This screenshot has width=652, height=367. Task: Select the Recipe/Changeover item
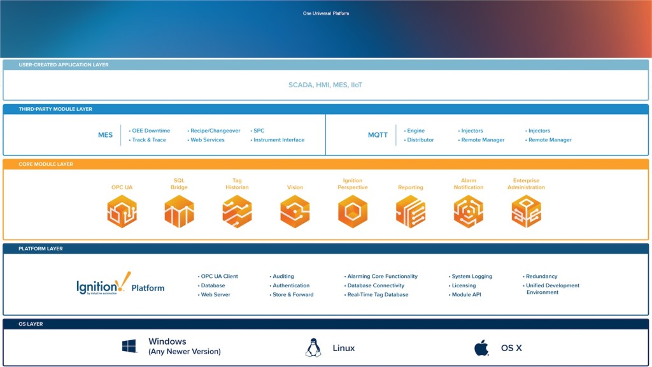point(215,131)
